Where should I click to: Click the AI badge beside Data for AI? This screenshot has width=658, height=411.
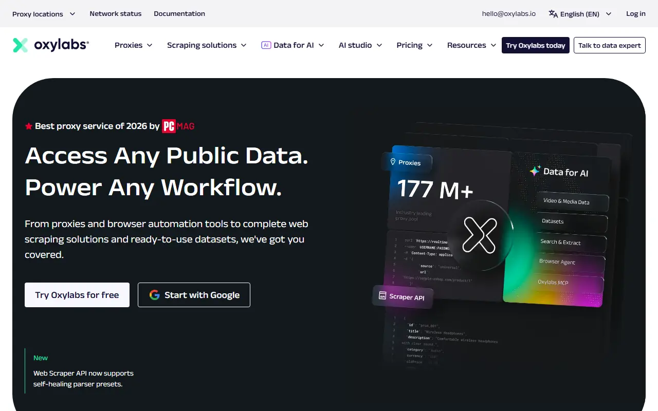266,45
